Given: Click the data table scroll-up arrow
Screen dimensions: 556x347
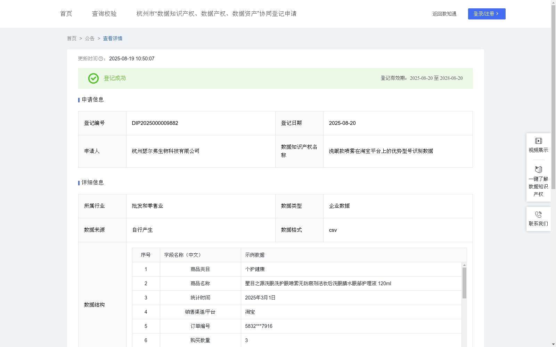Looking at the screenshot, I should tap(464, 265).
